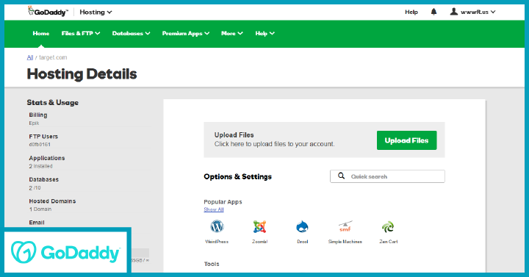
Task: Click the Popular Apps heading
Action: pos(223,202)
